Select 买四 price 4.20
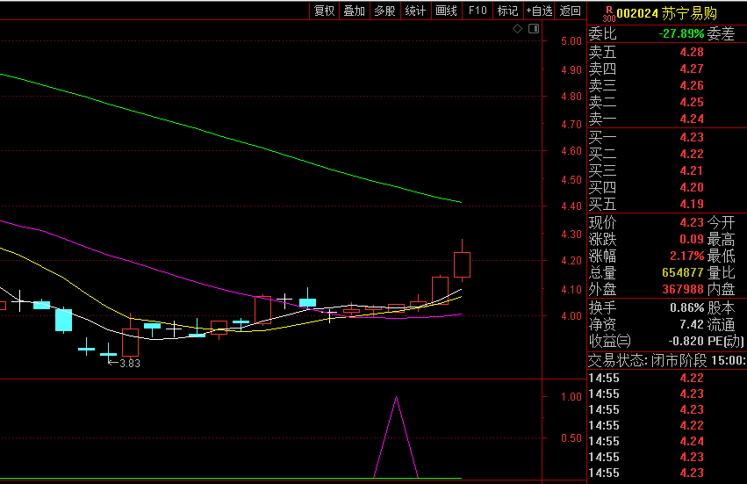Image resolution: width=747 pixels, height=484 pixels. pyautogui.click(x=692, y=187)
